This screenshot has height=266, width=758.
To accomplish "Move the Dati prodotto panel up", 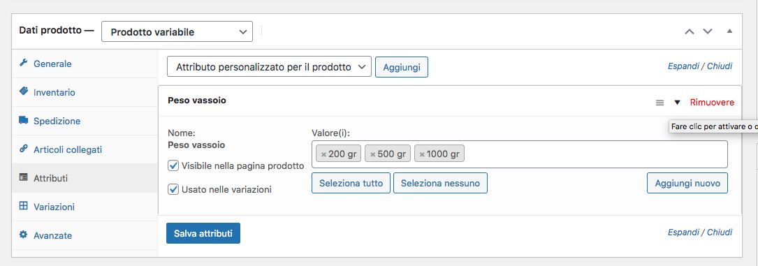I will click(x=690, y=31).
